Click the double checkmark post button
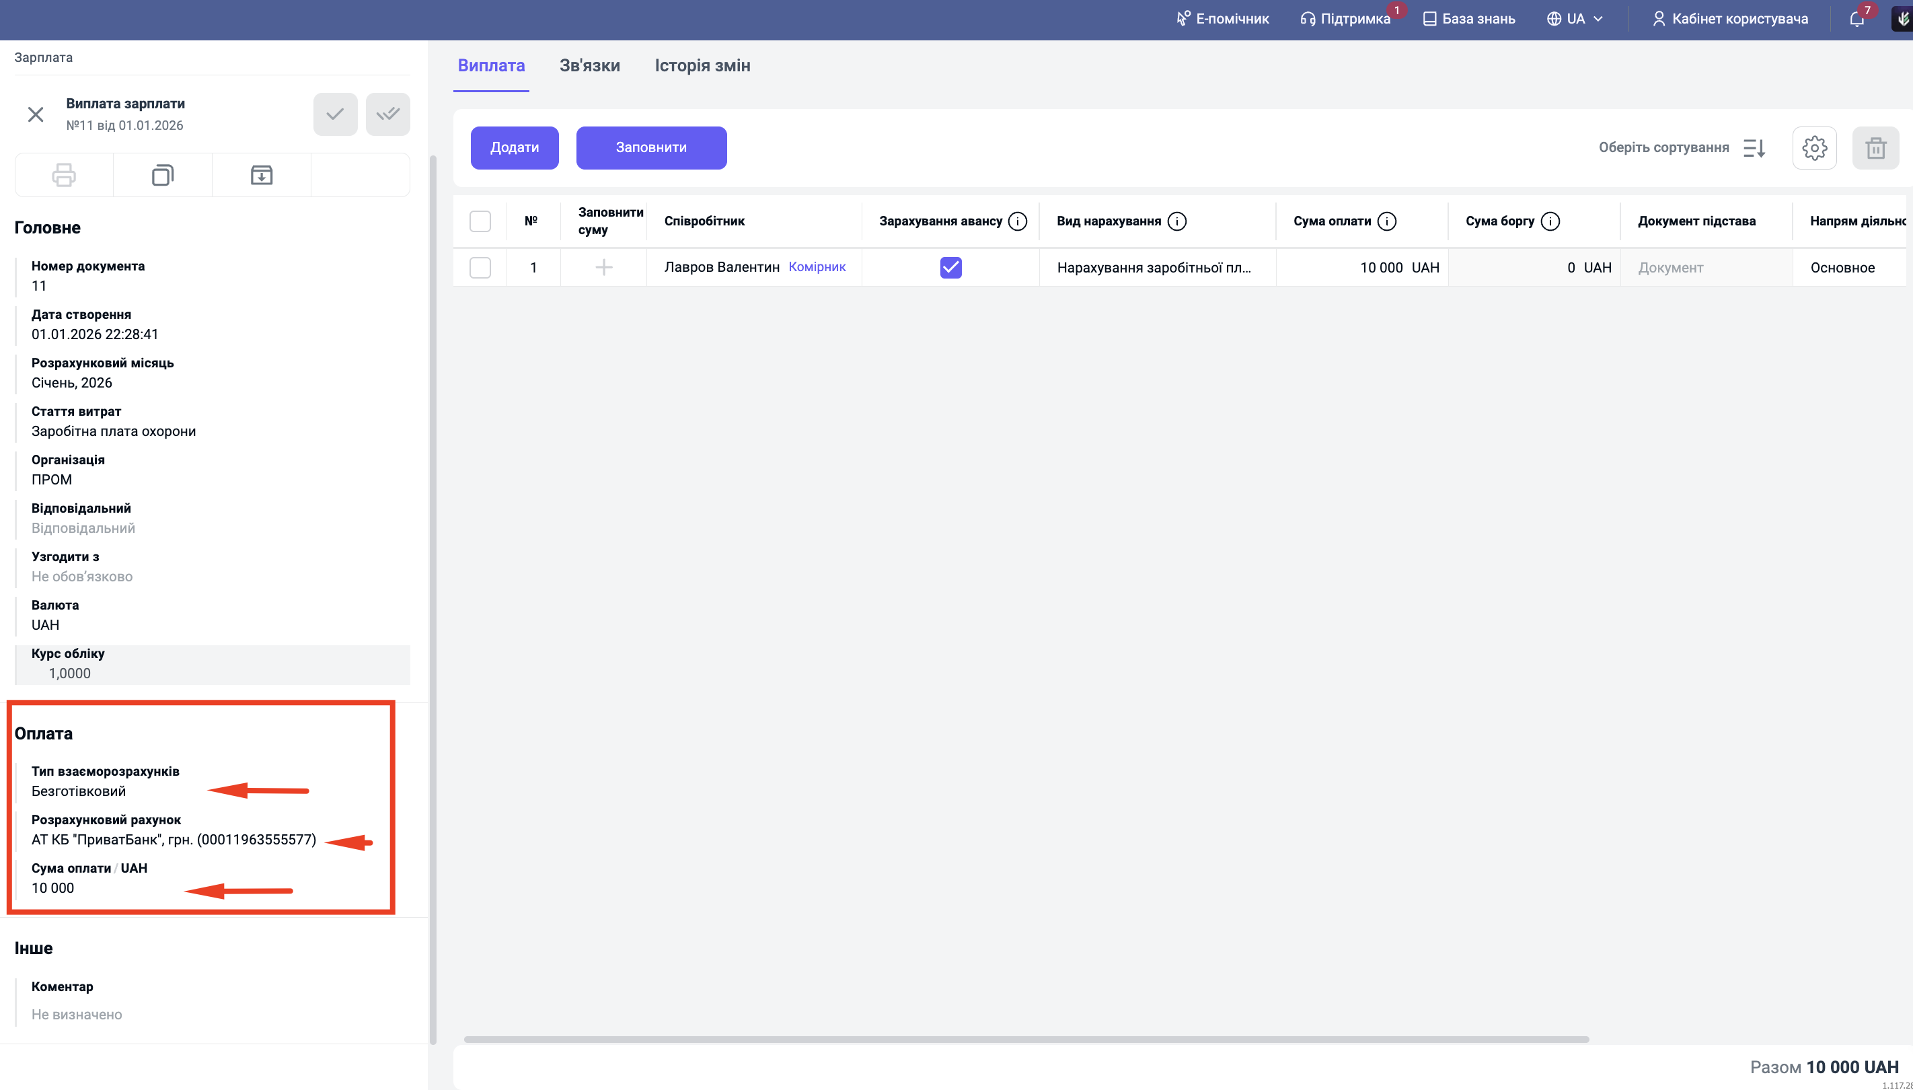Image resolution: width=1913 pixels, height=1090 pixels. (x=387, y=114)
